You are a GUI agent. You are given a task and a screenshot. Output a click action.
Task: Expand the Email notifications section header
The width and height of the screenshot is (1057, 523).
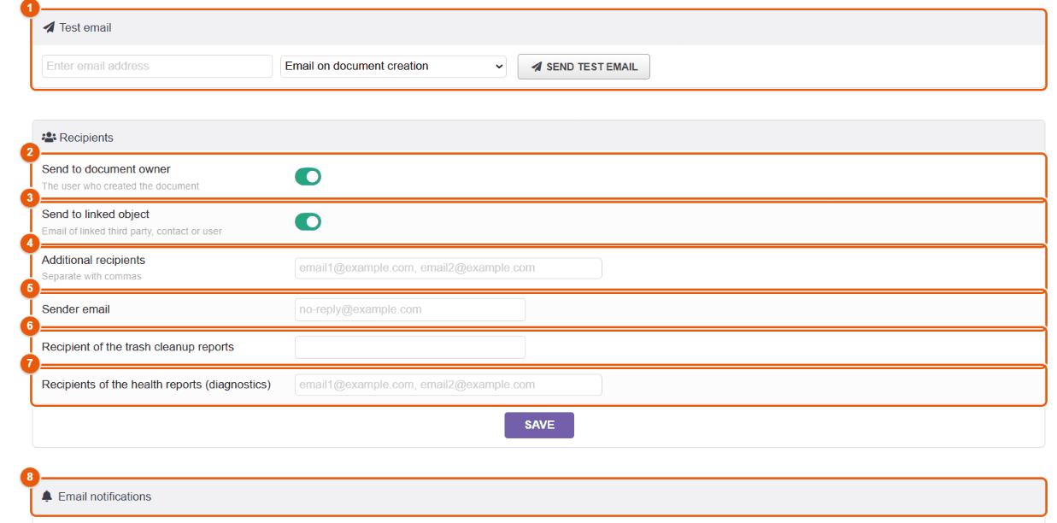pos(538,497)
